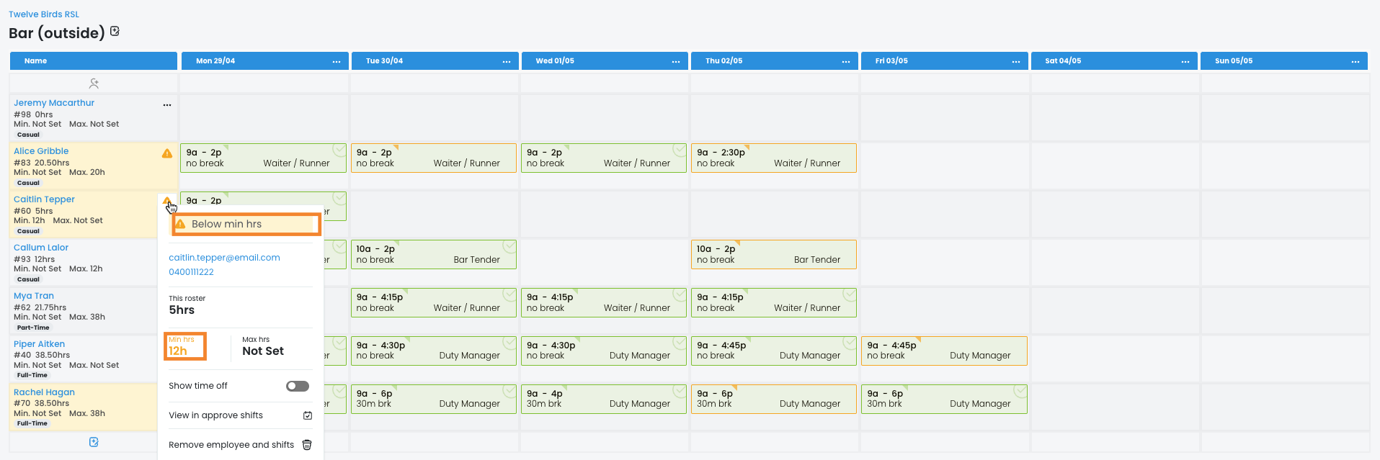The image size is (1380, 460).
Task: Click the add shift icon at bottom of Name column
Action: click(x=94, y=442)
